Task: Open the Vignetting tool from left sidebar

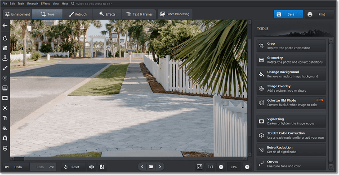Action: [5, 98]
